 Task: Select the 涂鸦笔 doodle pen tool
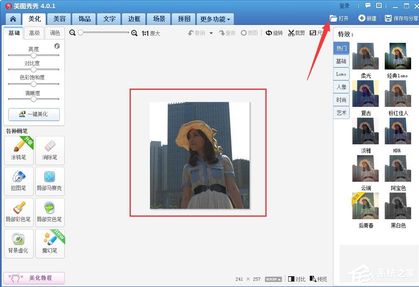[x=18, y=150]
